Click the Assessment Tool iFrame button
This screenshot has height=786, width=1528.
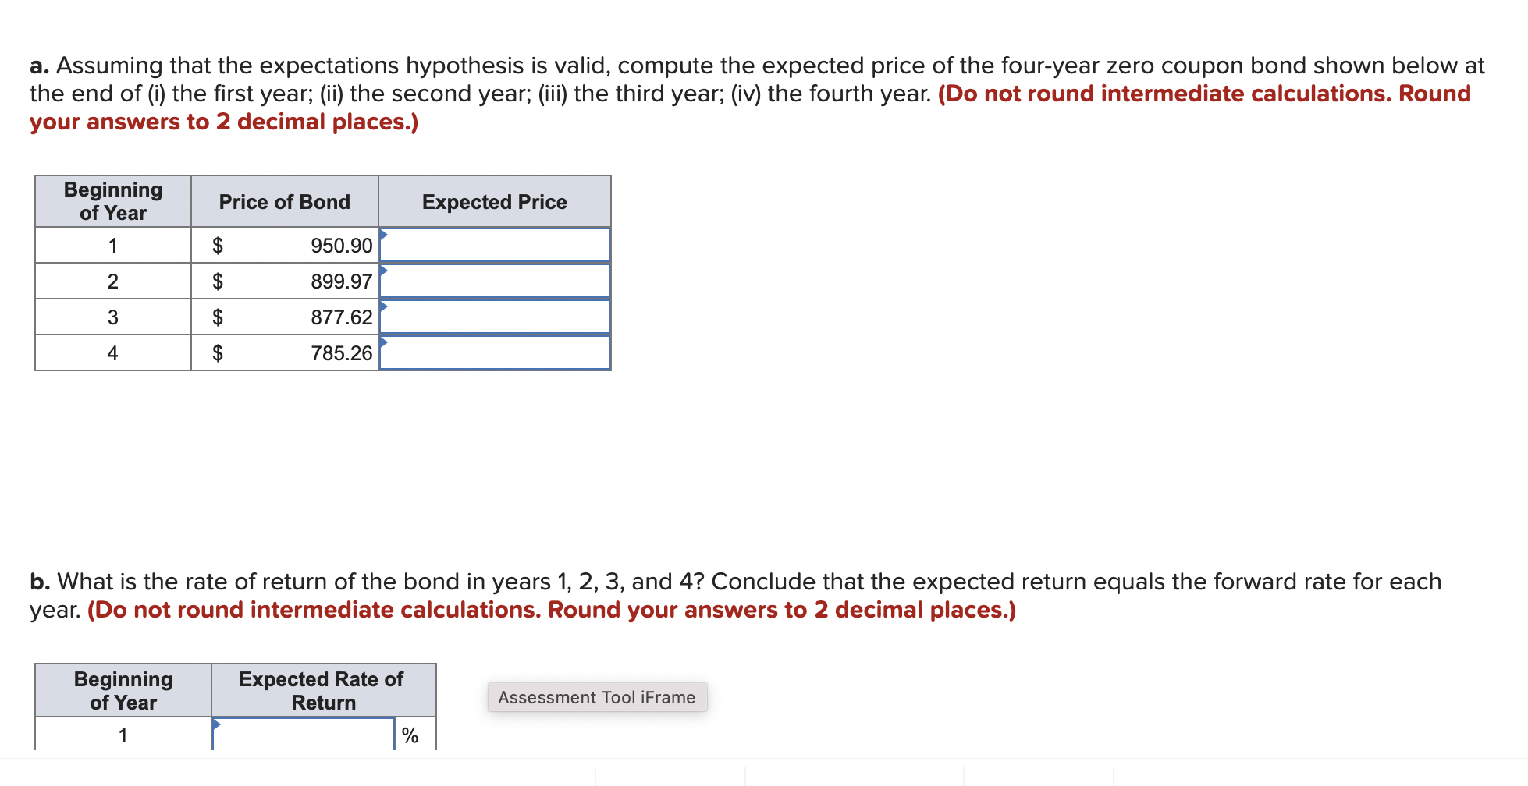(x=597, y=697)
